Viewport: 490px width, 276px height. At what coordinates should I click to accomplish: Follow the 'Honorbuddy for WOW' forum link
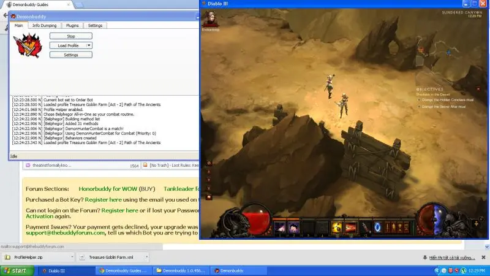pyautogui.click(x=107, y=189)
